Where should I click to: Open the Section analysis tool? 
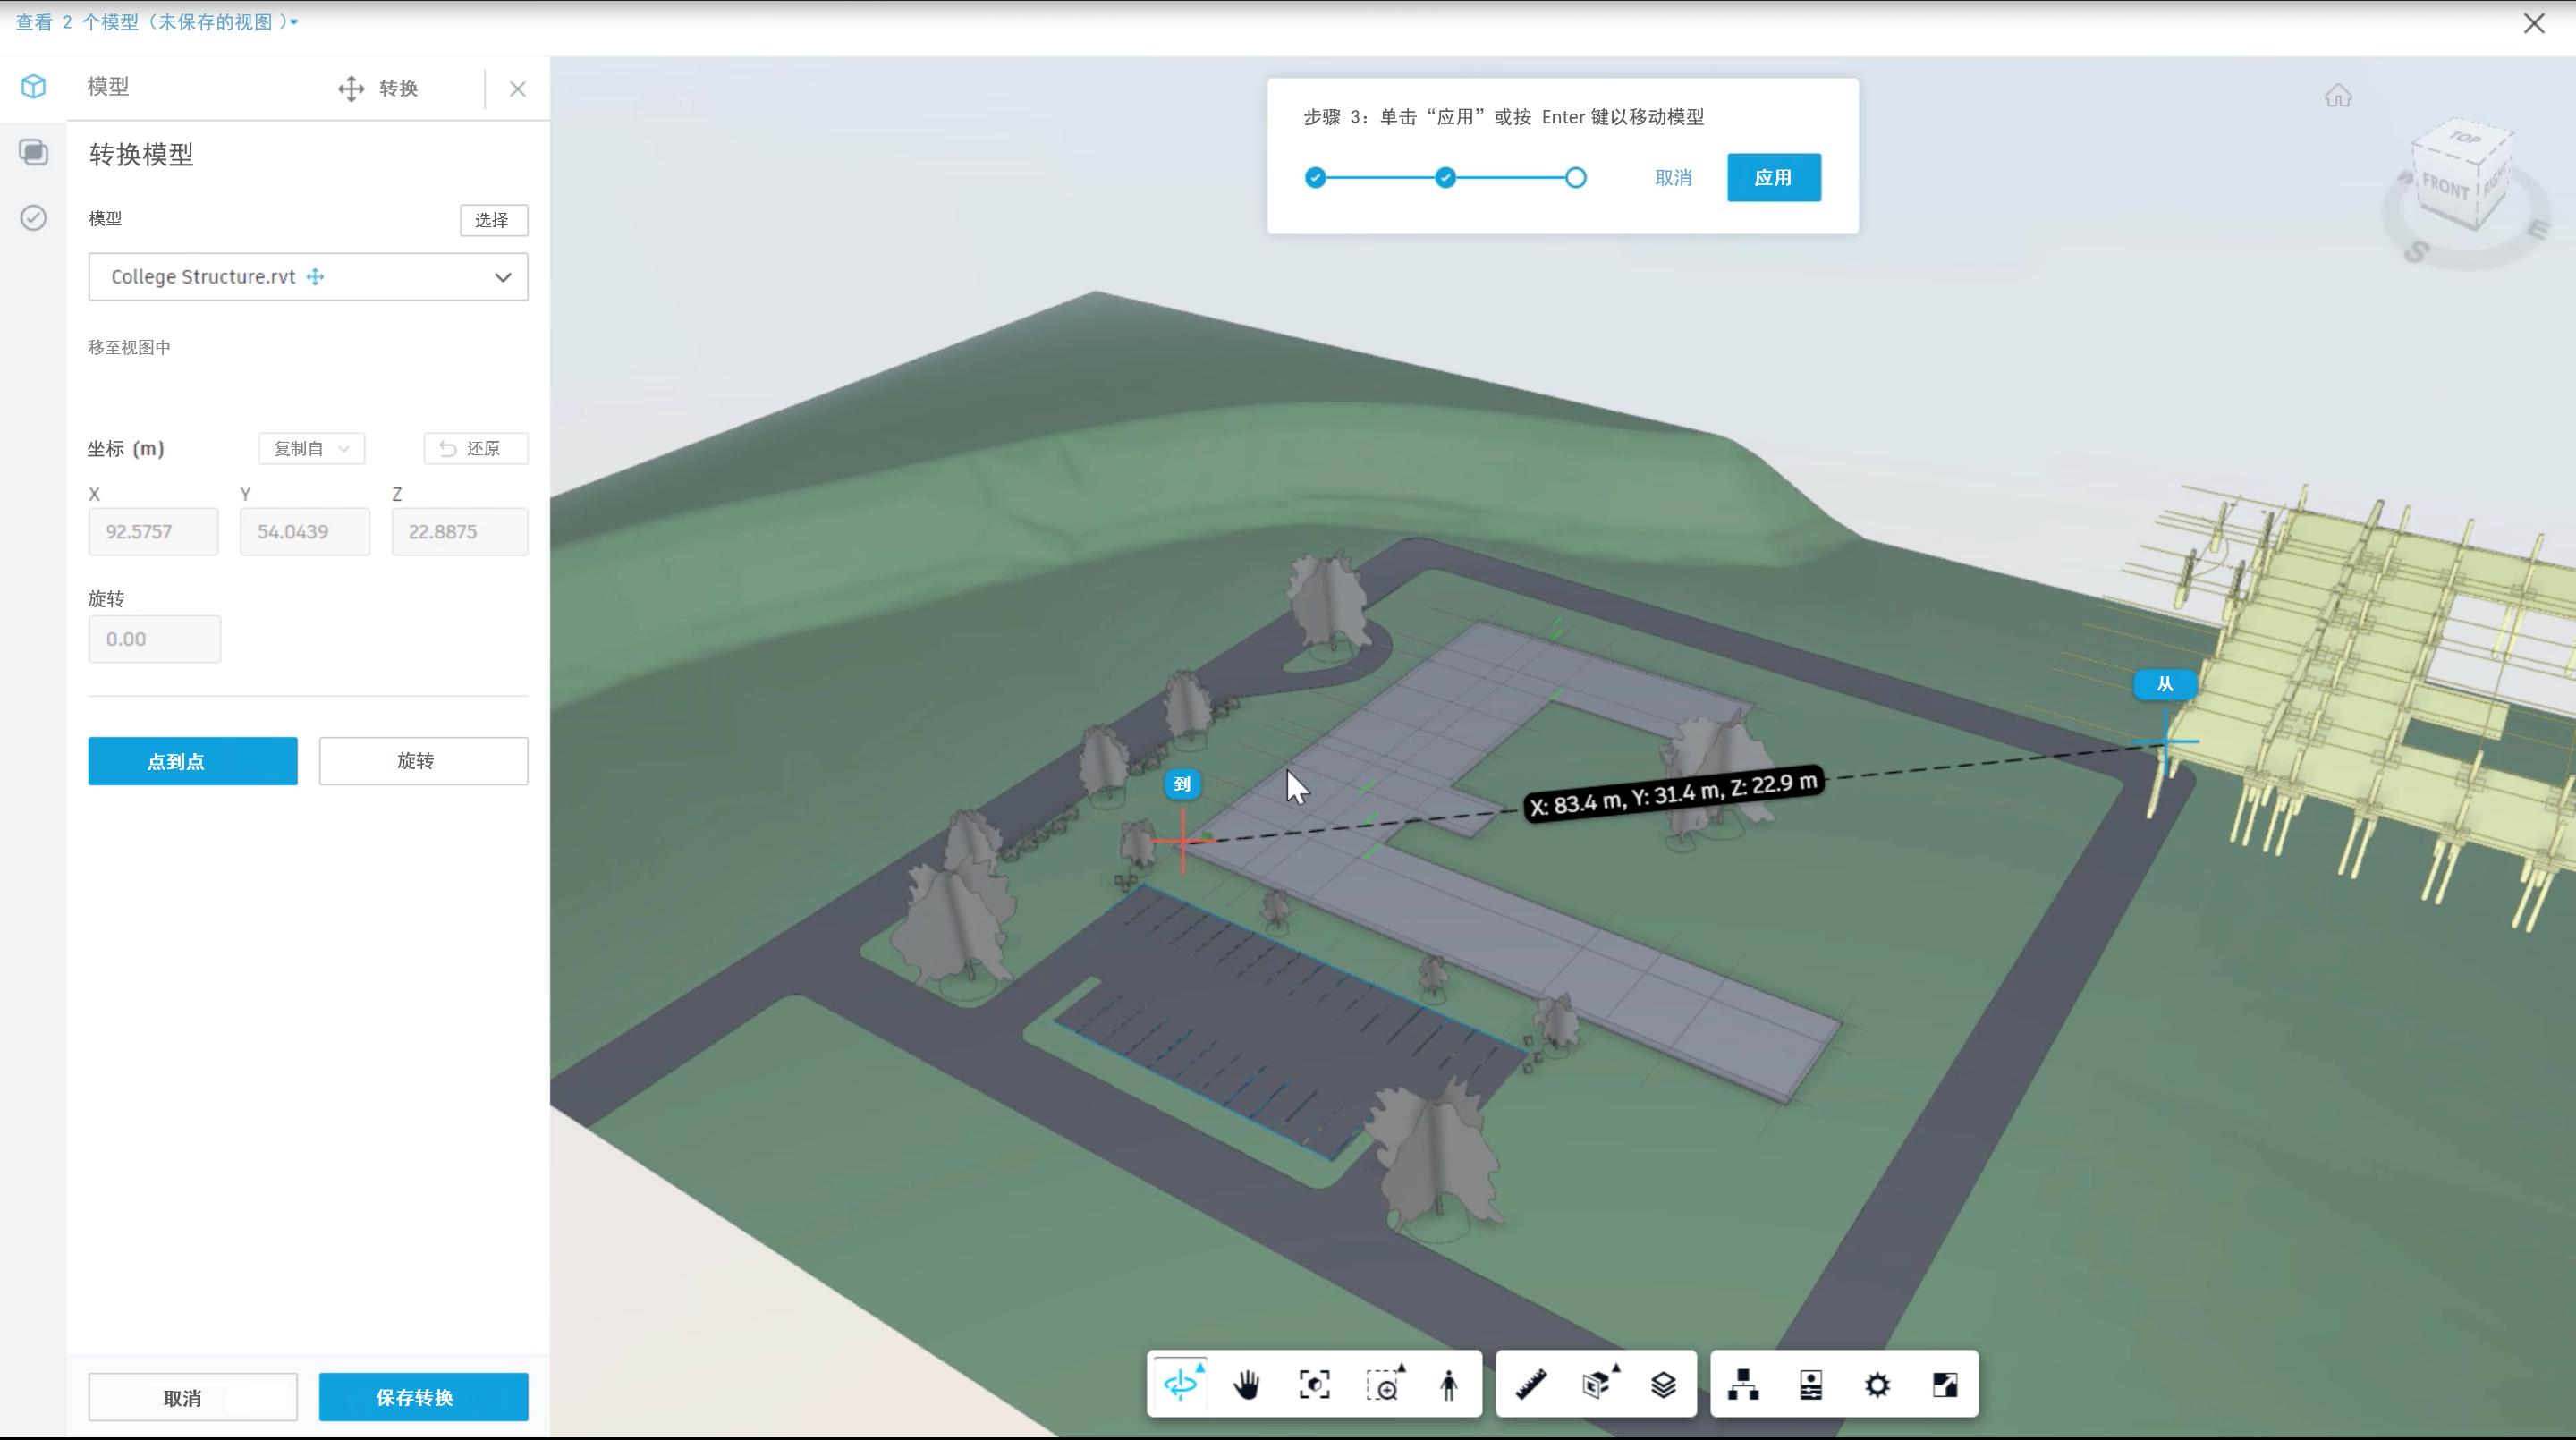tap(1597, 1385)
